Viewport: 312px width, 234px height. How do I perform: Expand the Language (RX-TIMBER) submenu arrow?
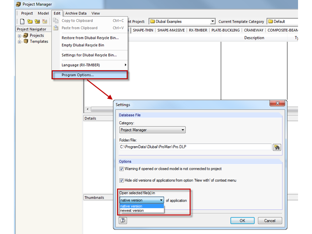coord(125,65)
